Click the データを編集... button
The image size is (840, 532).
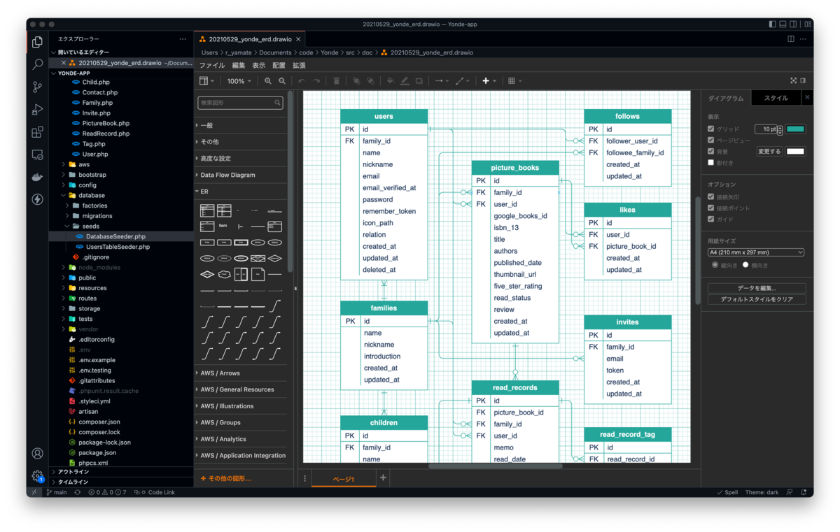(x=757, y=288)
